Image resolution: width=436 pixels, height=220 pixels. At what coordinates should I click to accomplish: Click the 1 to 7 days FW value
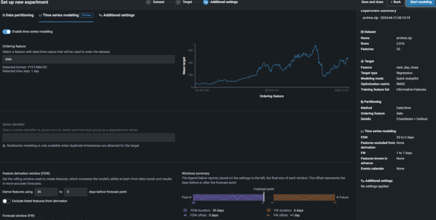(x=404, y=153)
